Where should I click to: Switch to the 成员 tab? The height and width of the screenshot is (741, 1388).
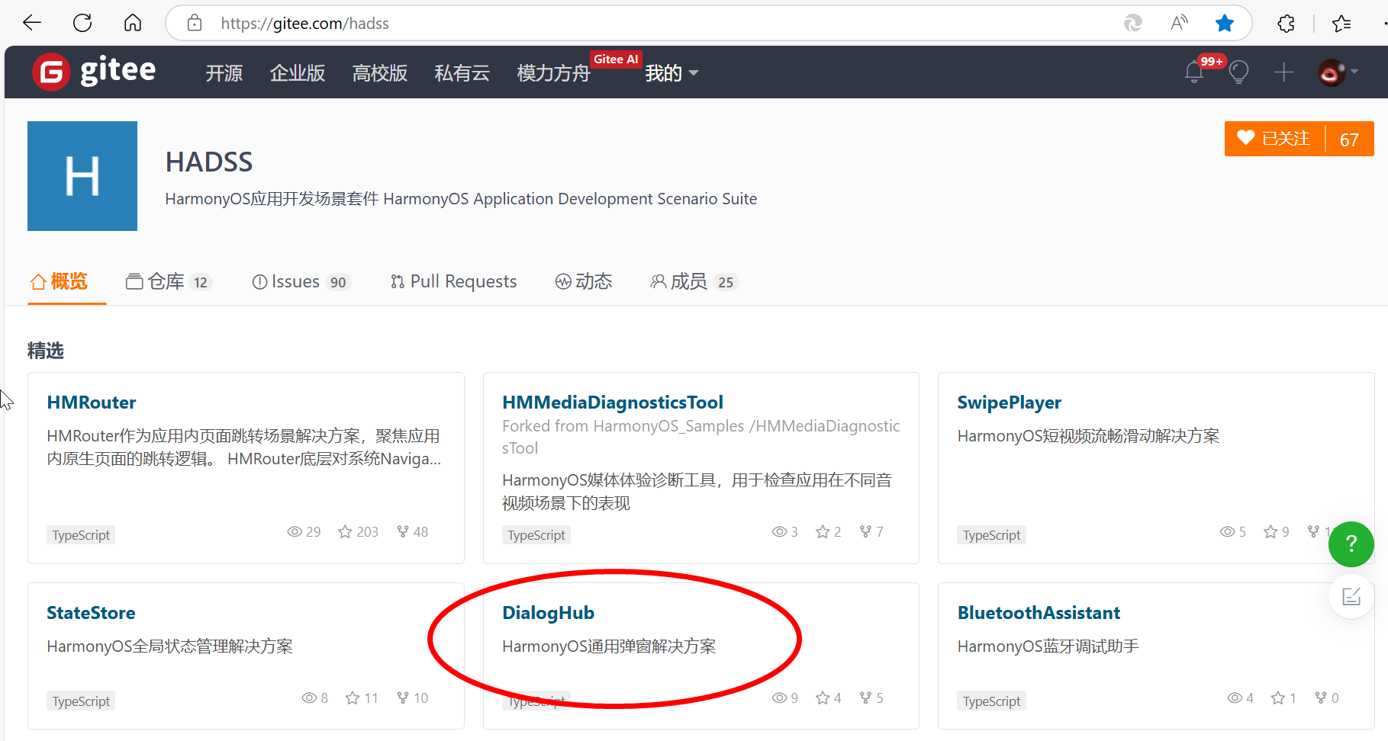[x=694, y=282]
